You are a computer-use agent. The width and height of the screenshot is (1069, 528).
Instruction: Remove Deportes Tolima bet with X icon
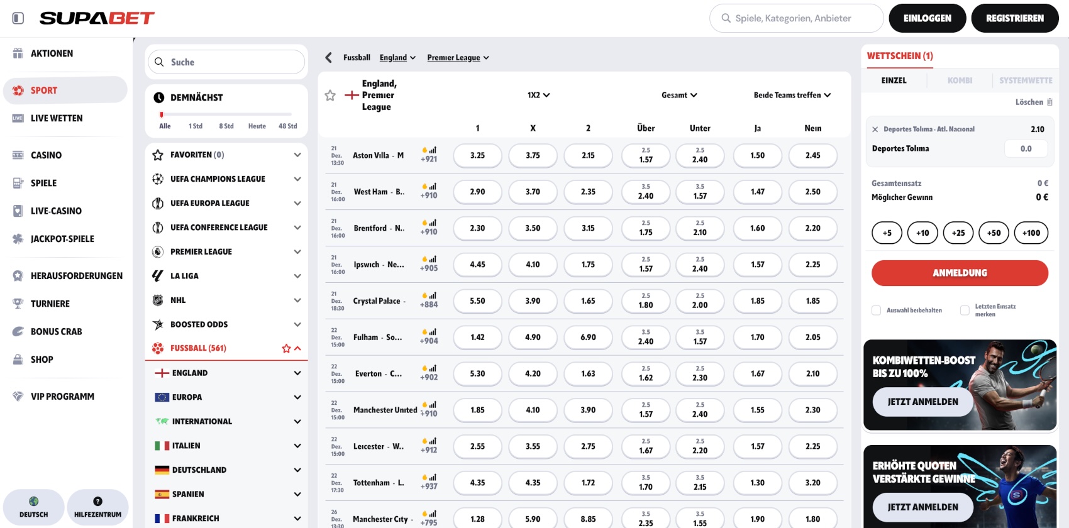click(x=875, y=129)
